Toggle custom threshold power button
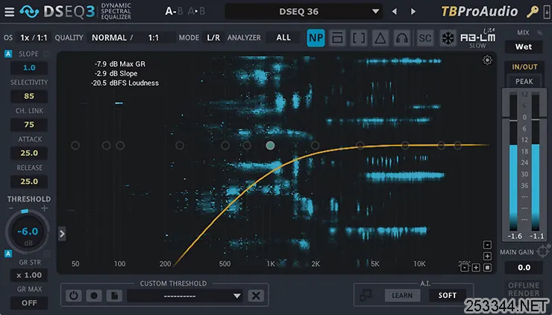Screen dimensions: 552x315 pyautogui.click(x=73, y=296)
